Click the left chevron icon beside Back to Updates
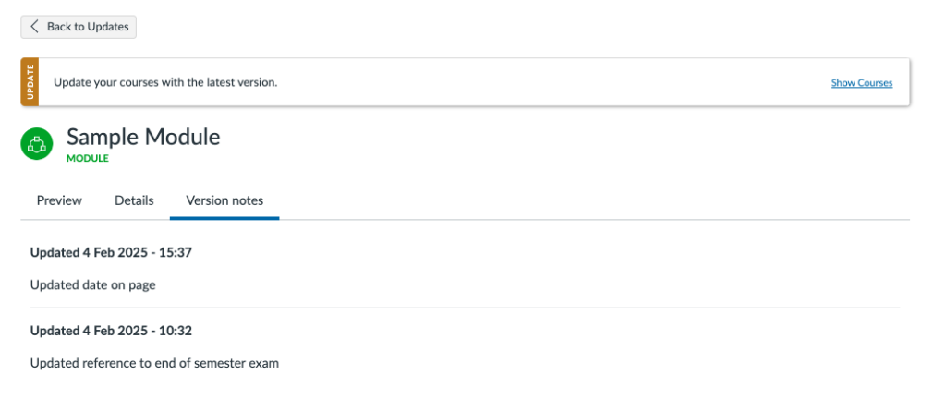Viewport: 946px width, 399px height. pos(34,27)
